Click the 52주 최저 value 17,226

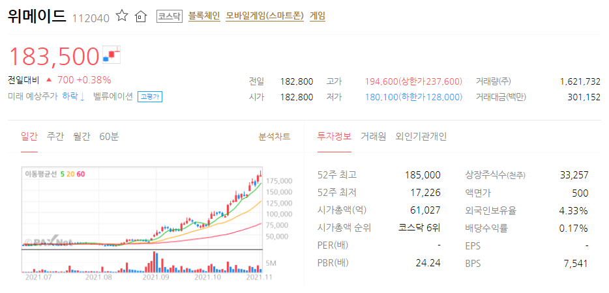pyautogui.click(x=426, y=193)
